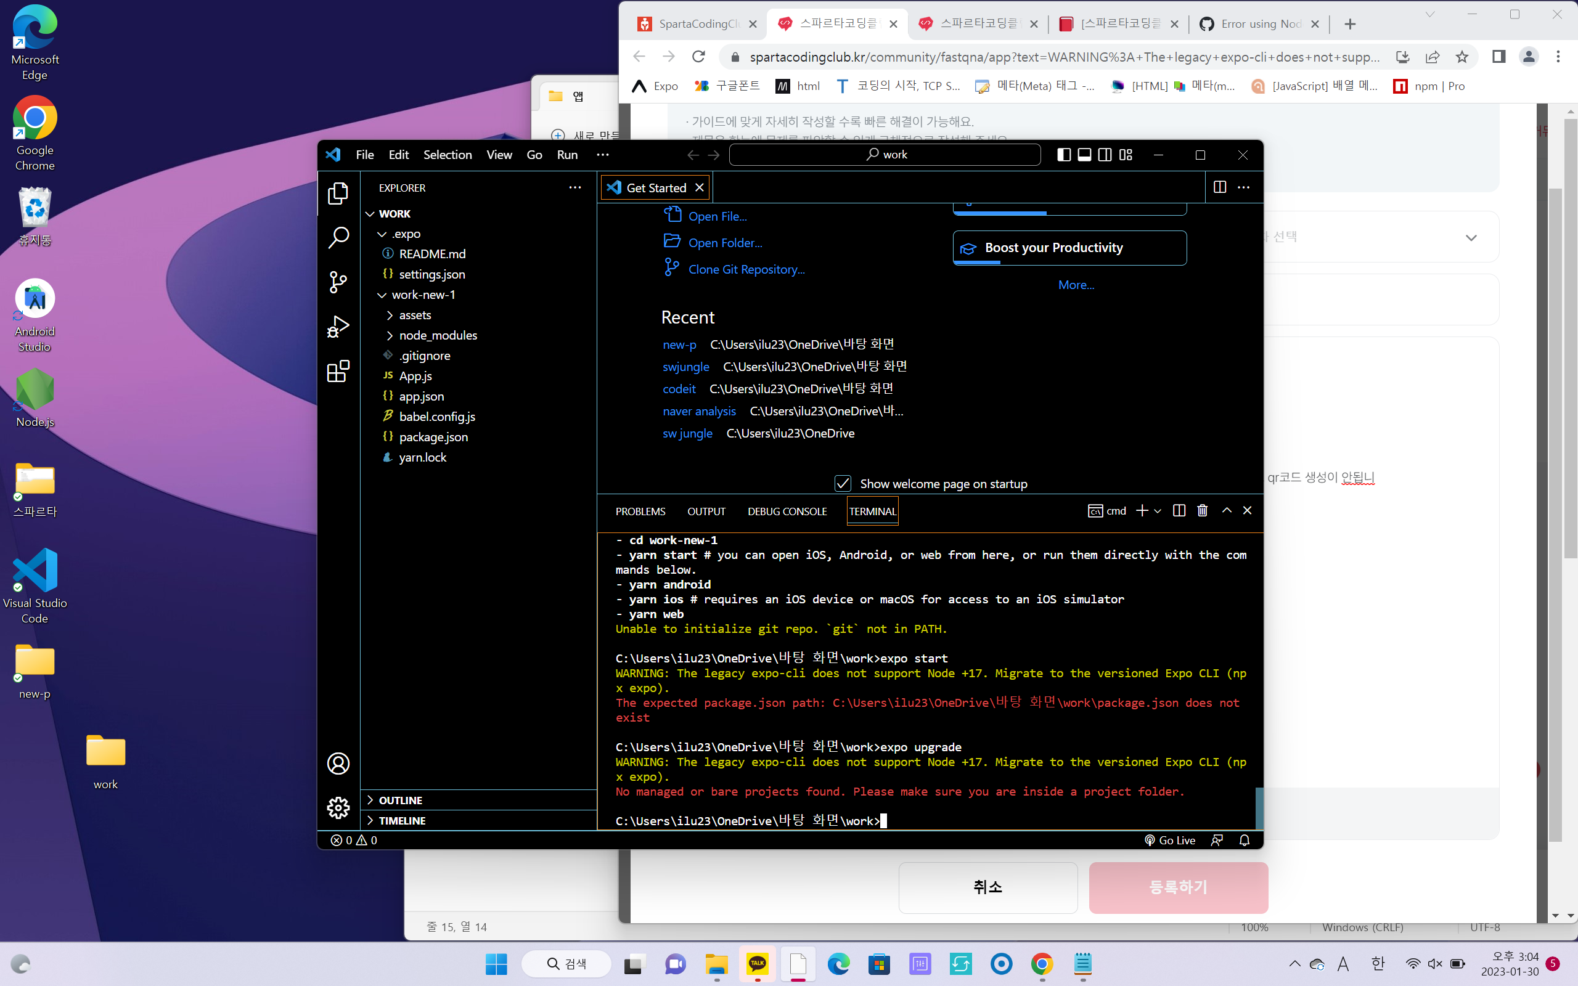This screenshot has width=1578, height=986.
Task: Click the Chrome share page icon
Action: (1432, 57)
